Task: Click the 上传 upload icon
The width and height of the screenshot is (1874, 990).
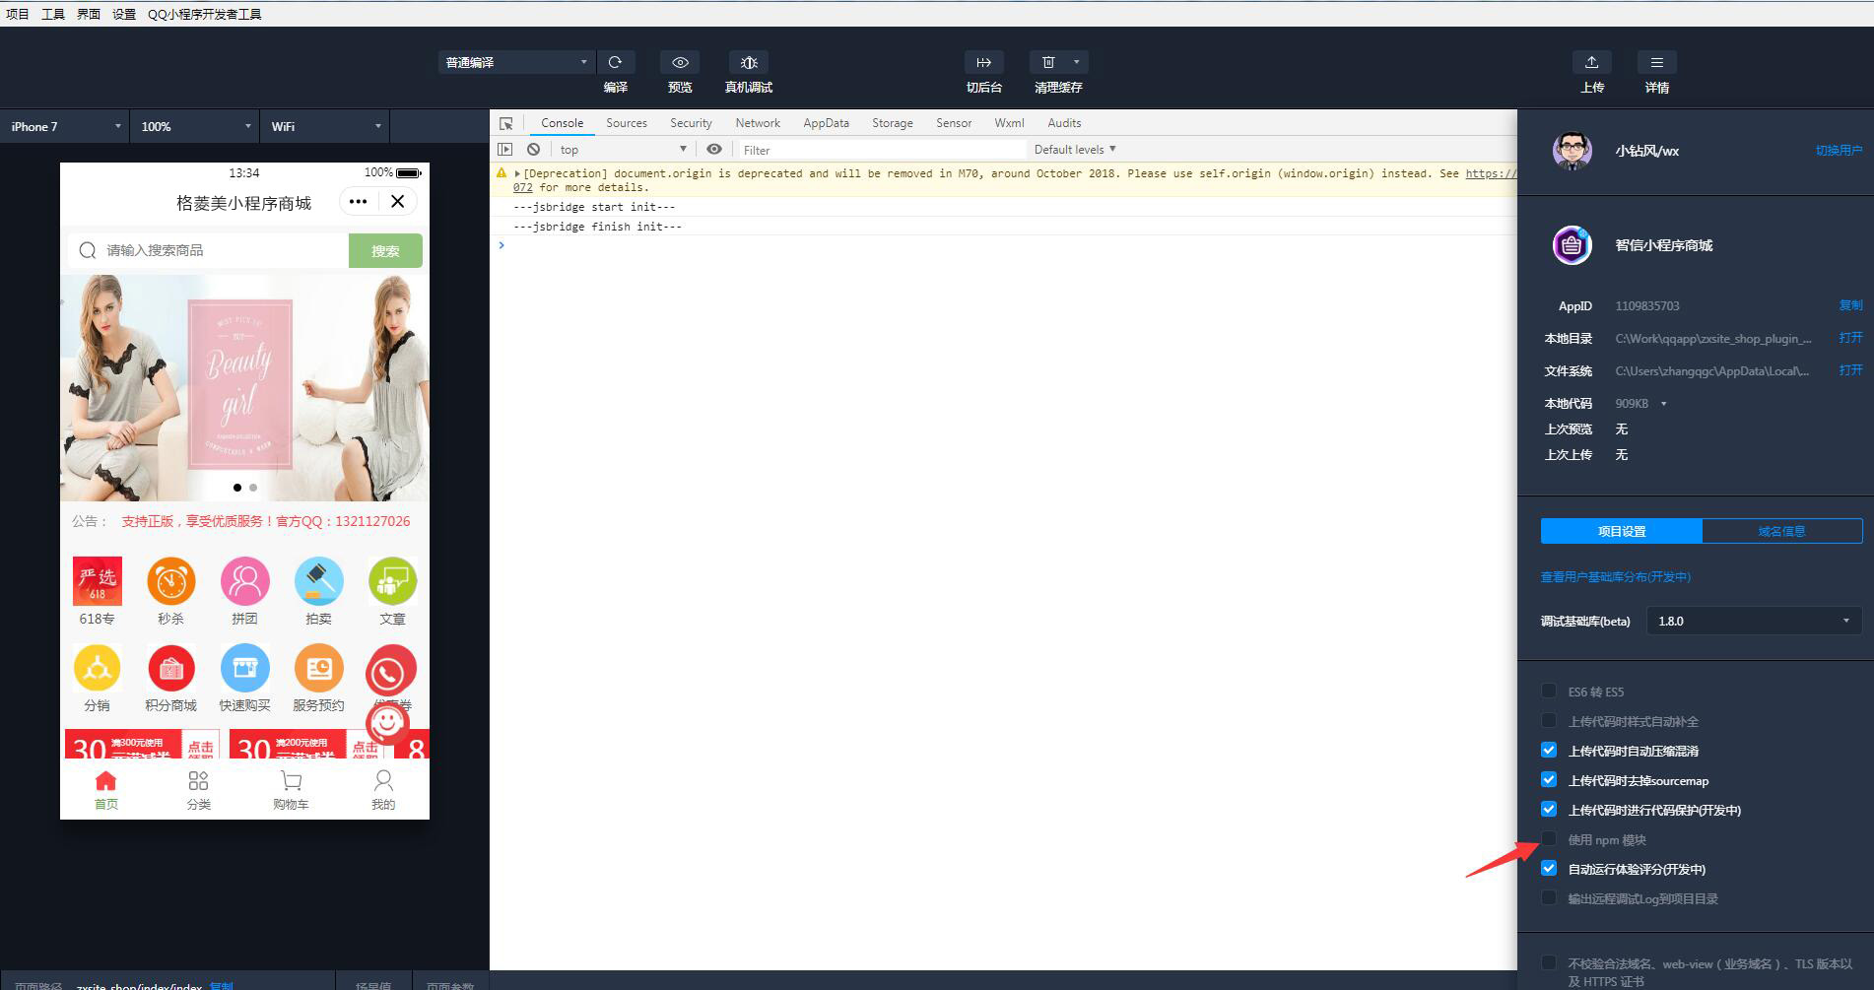Action: [1591, 62]
